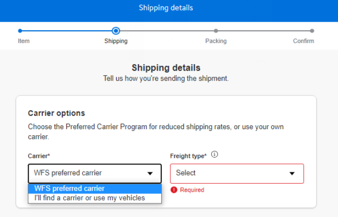The width and height of the screenshot is (338, 217).
Task: Open the Confirm step label
Action: 303,41
